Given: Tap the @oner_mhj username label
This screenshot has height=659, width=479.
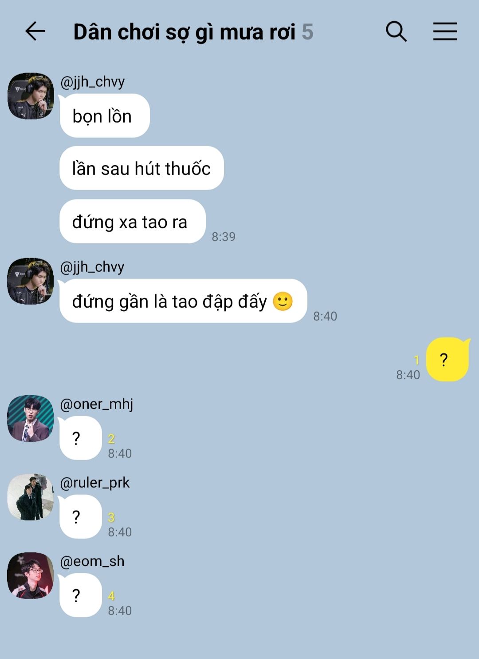Looking at the screenshot, I should point(96,404).
